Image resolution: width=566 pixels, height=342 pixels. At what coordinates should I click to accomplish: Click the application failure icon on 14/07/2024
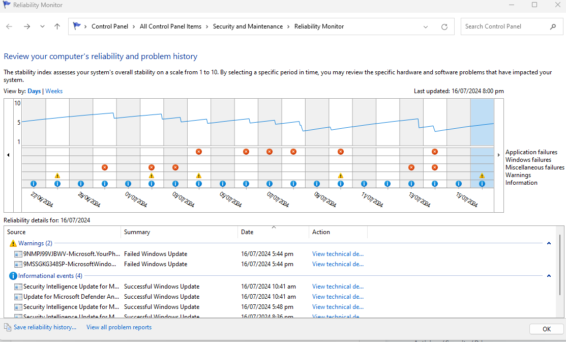(x=435, y=152)
